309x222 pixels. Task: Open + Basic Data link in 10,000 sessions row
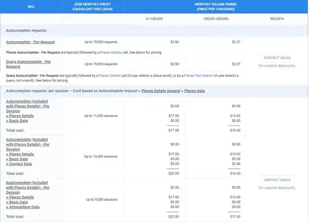(17, 159)
